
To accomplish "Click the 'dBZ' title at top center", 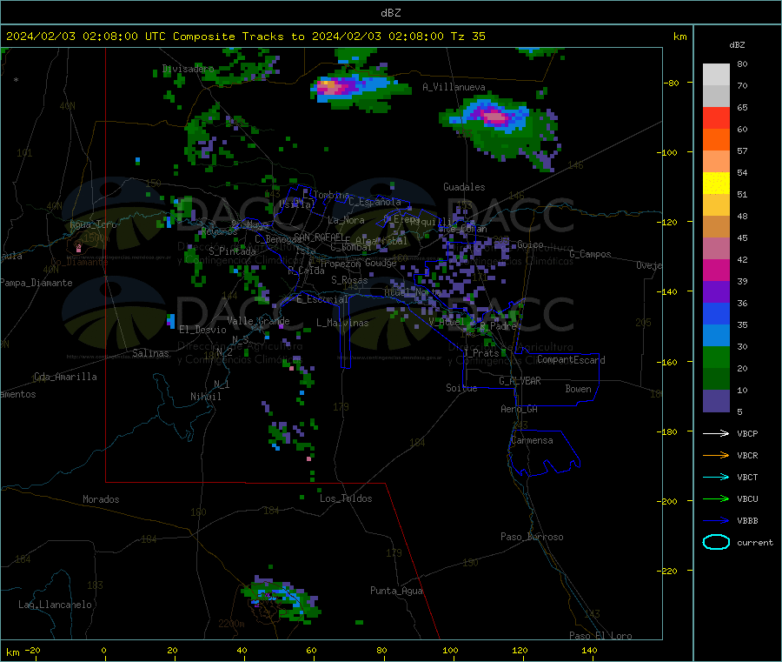I will pyautogui.click(x=390, y=13).
